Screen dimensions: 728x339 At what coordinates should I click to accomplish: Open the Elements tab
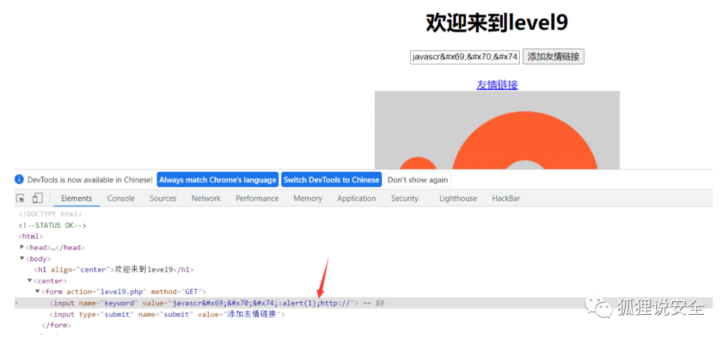(x=77, y=198)
